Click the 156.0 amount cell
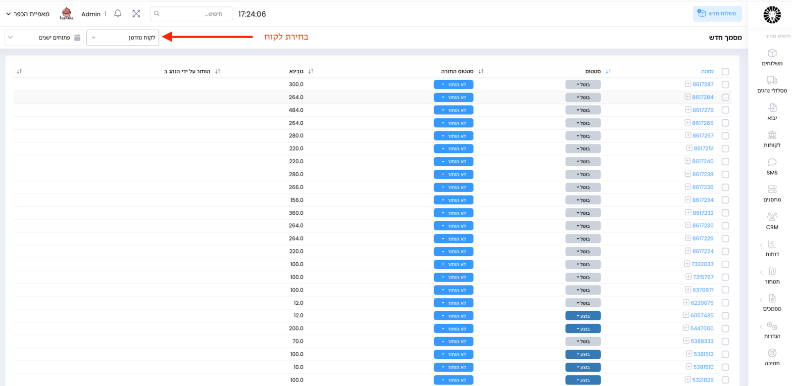The image size is (792, 386). [x=296, y=200]
